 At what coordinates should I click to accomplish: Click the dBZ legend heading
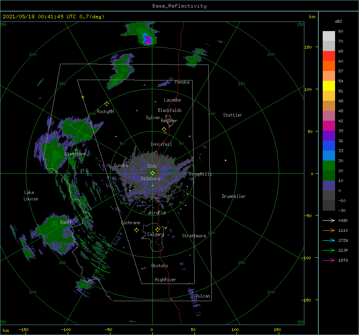tap(338, 22)
